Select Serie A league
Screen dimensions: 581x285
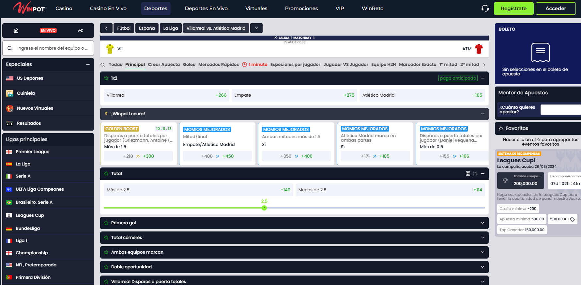point(48,176)
